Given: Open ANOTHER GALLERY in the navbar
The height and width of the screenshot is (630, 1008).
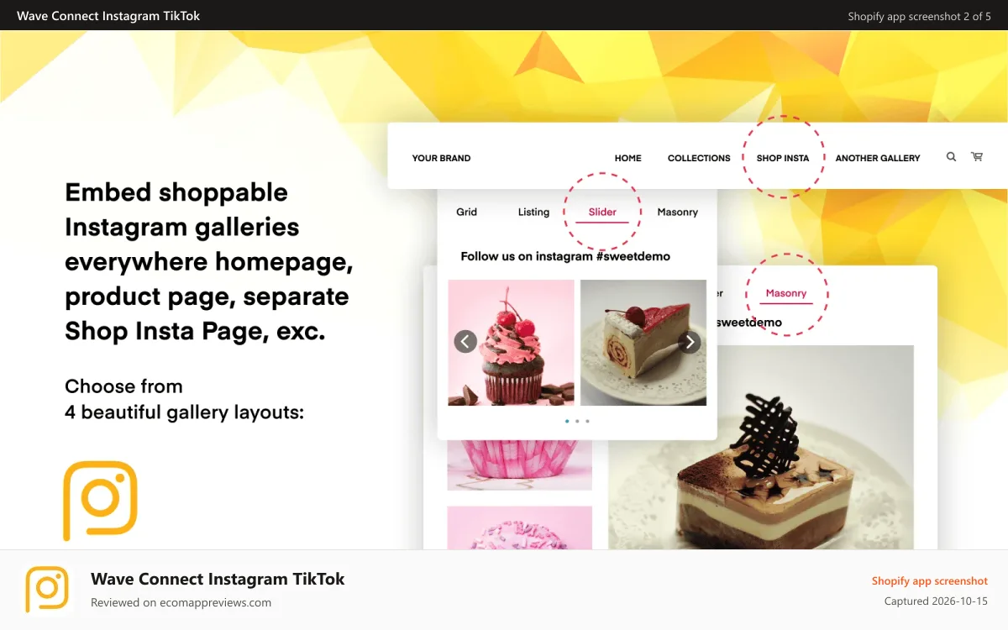Looking at the screenshot, I should click(x=878, y=158).
